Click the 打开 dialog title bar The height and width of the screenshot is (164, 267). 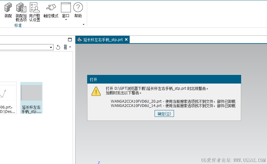click(x=164, y=80)
